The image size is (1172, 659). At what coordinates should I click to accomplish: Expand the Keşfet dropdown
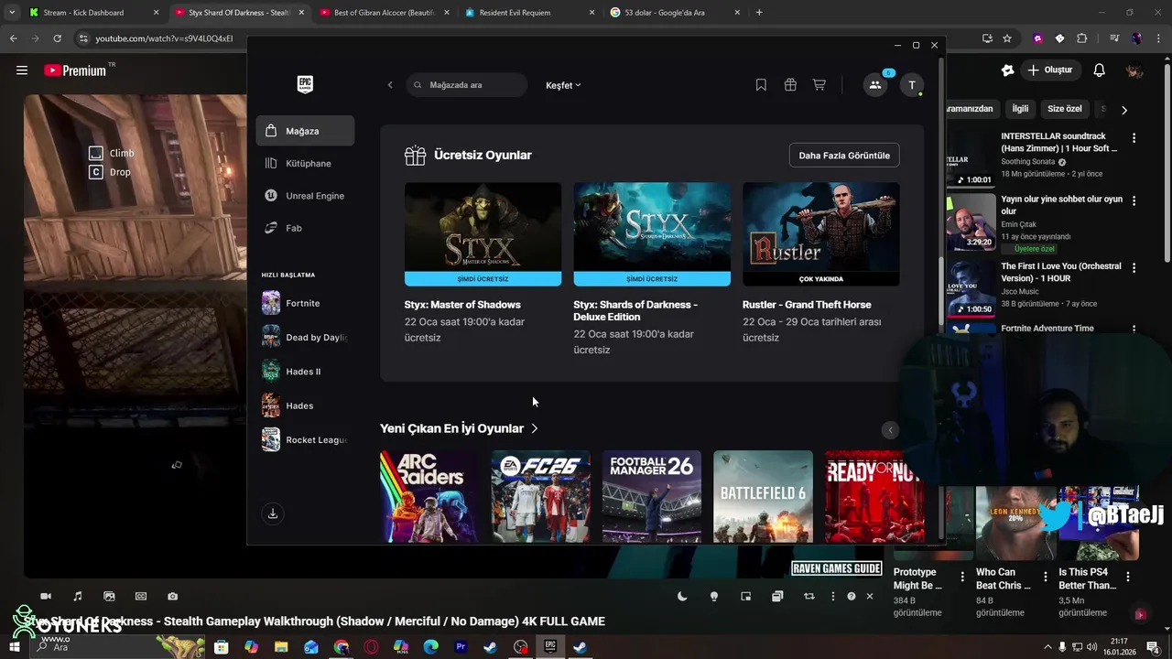tap(563, 85)
